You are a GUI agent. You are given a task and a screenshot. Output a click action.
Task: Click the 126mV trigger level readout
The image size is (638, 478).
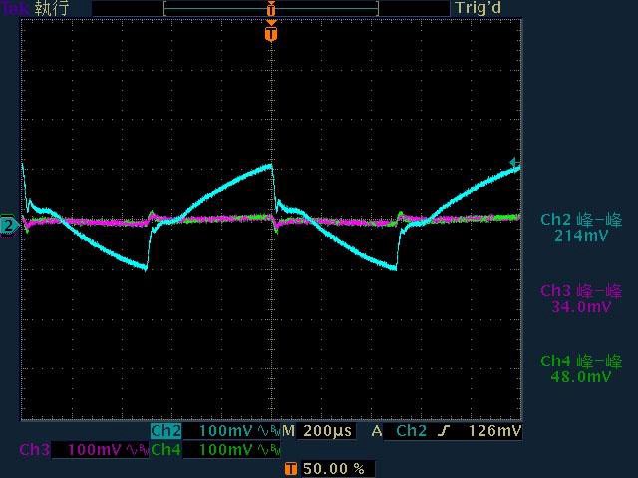point(495,431)
